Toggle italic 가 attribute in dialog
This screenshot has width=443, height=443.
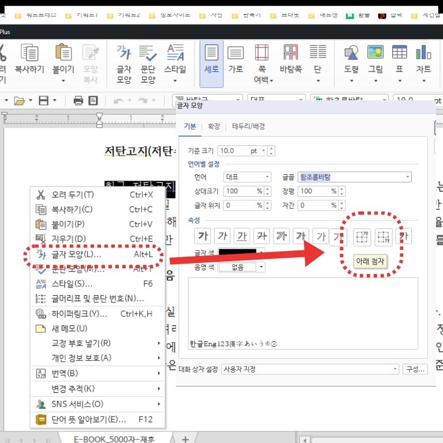pos(222,236)
